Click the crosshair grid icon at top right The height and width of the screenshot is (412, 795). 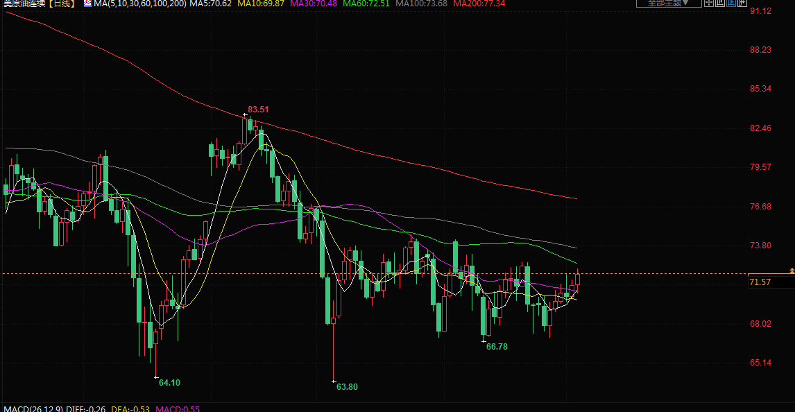pyautogui.click(x=708, y=3)
